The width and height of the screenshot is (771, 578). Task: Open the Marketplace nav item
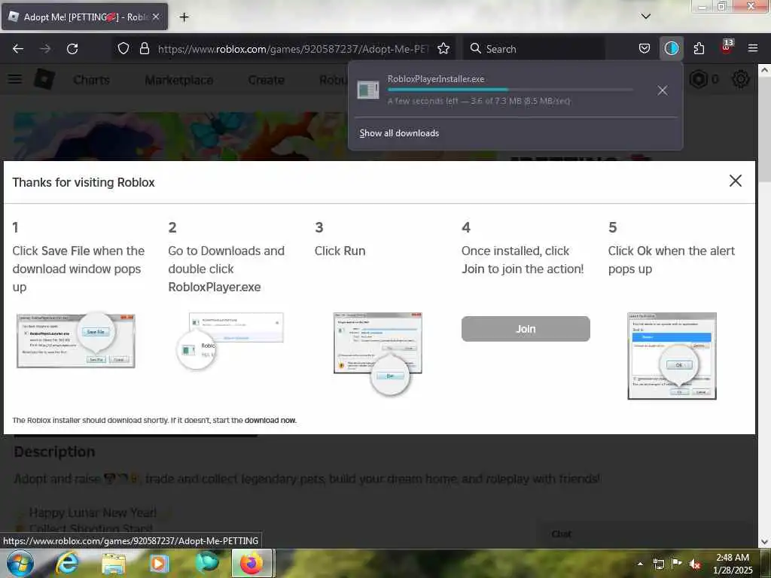click(179, 80)
